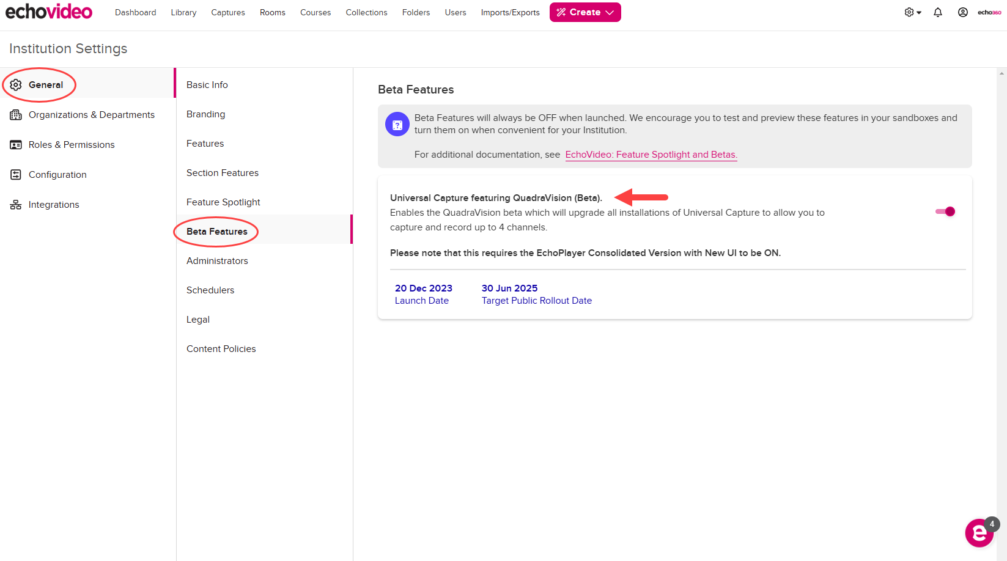Open Basic Info settings
This screenshot has width=1007, height=561.
[x=207, y=85]
